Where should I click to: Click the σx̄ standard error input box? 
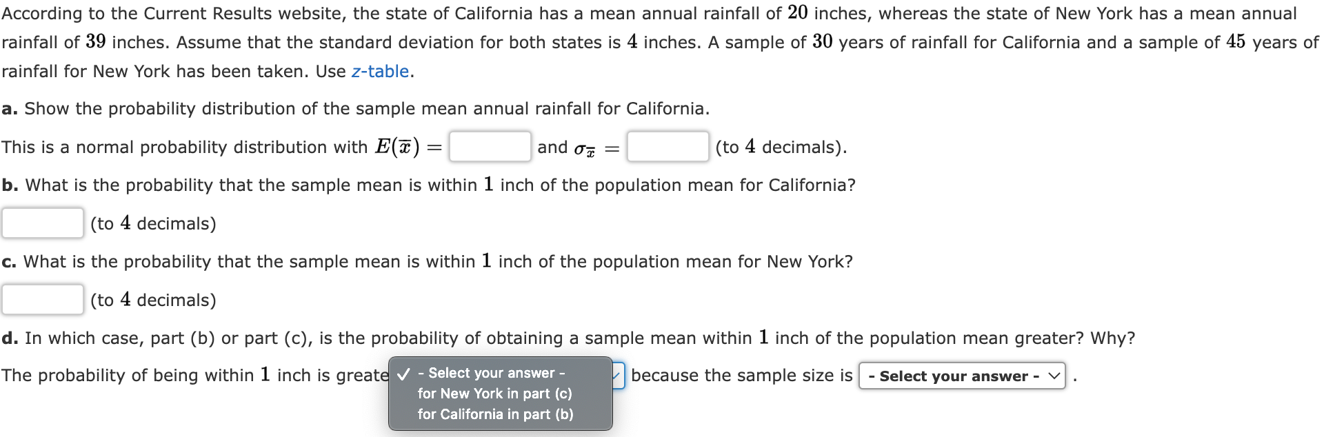click(x=666, y=147)
